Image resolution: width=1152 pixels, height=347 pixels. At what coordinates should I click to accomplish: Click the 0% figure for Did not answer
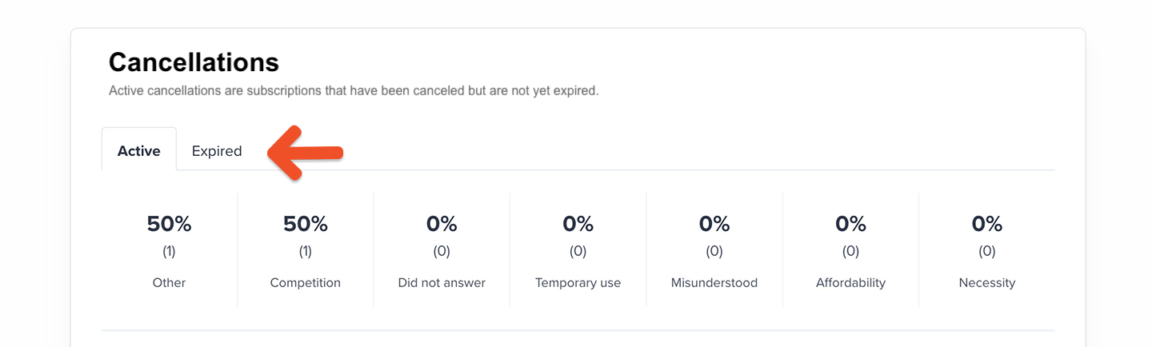tap(442, 225)
